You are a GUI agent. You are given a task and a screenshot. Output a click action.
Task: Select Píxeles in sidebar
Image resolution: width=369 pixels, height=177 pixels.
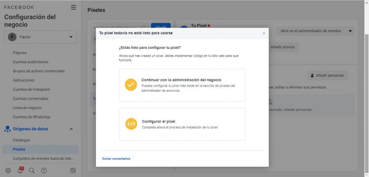click(40, 149)
